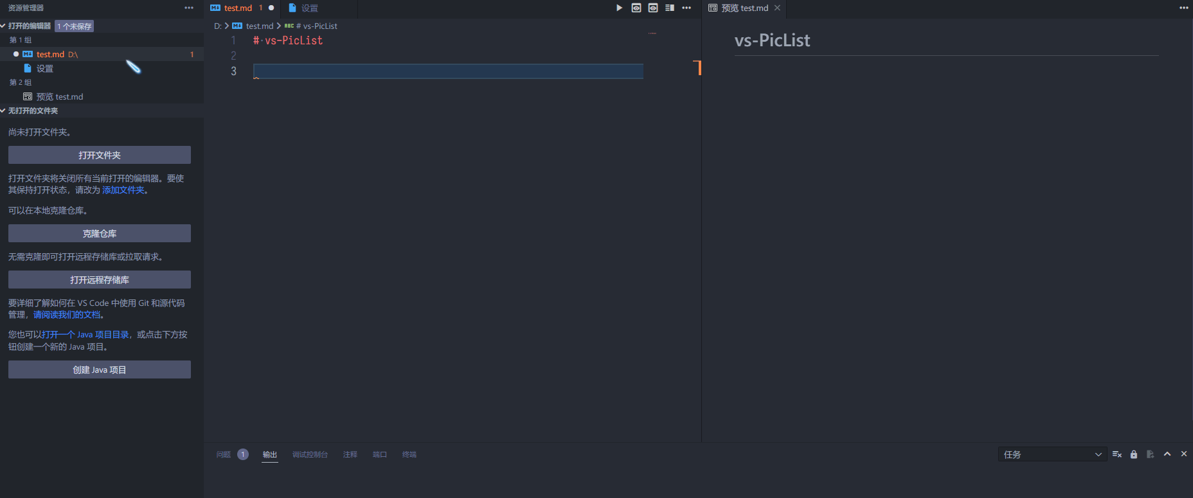Toggle output scroll lock padlock icon

tap(1134, 454)
